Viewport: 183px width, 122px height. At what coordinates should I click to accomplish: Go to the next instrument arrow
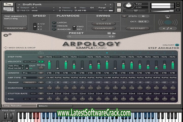click(111, 4)
